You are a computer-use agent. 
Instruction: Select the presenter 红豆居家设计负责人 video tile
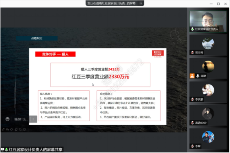click(208, 21)
